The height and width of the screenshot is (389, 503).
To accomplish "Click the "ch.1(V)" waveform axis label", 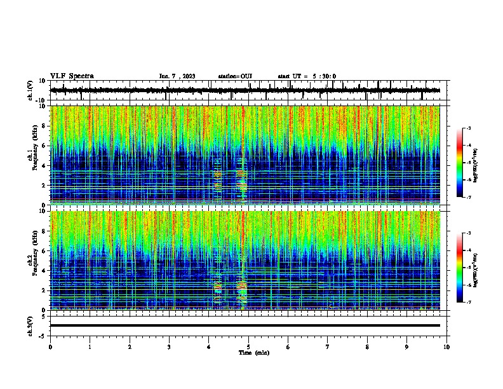I will (x=30, y=90).
